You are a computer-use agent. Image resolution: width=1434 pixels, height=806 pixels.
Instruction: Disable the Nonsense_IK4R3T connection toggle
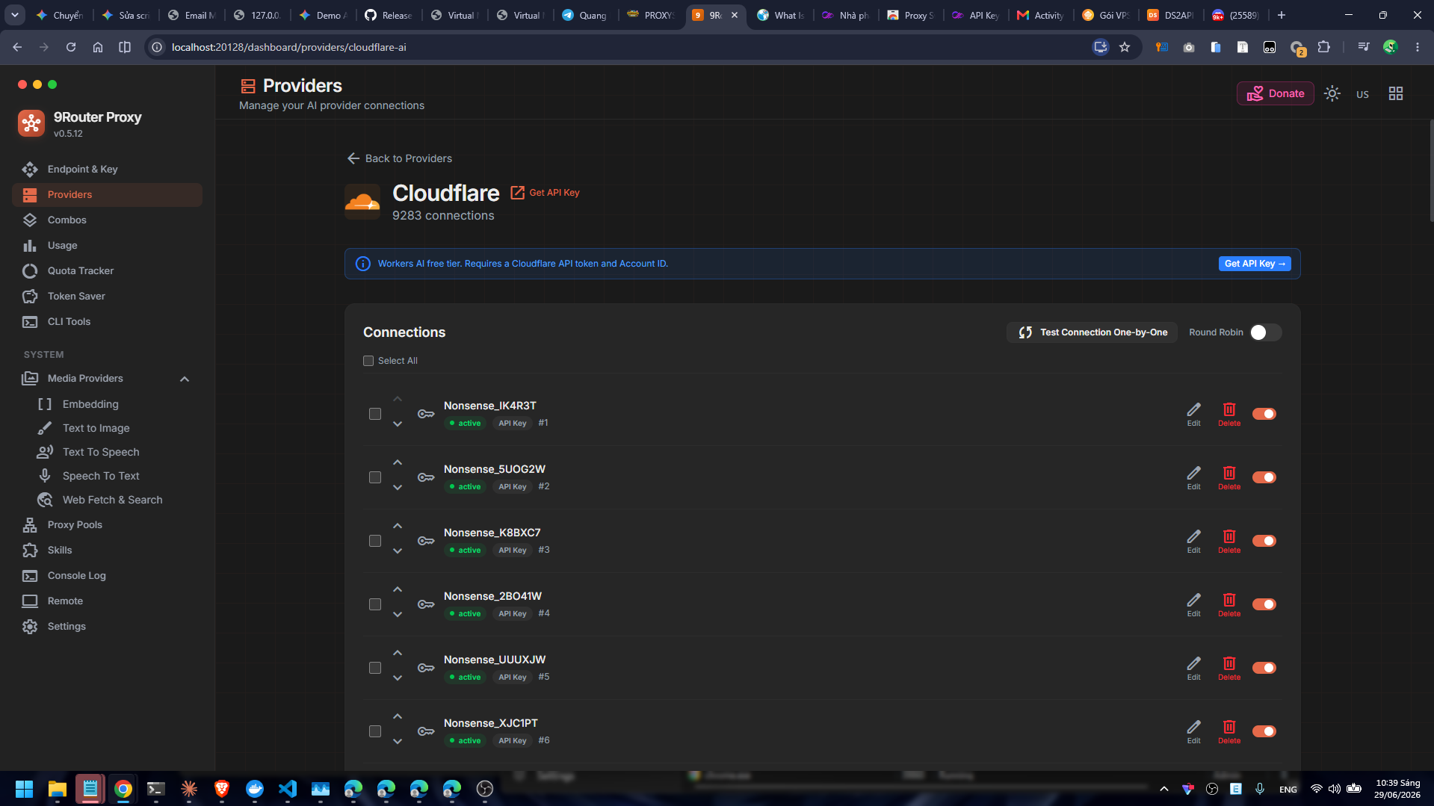(x=1264, y=414)
